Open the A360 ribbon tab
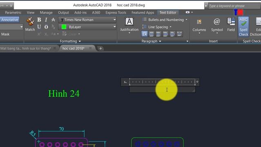This screenshot has width=261, height=147. [x=96, y=13]
